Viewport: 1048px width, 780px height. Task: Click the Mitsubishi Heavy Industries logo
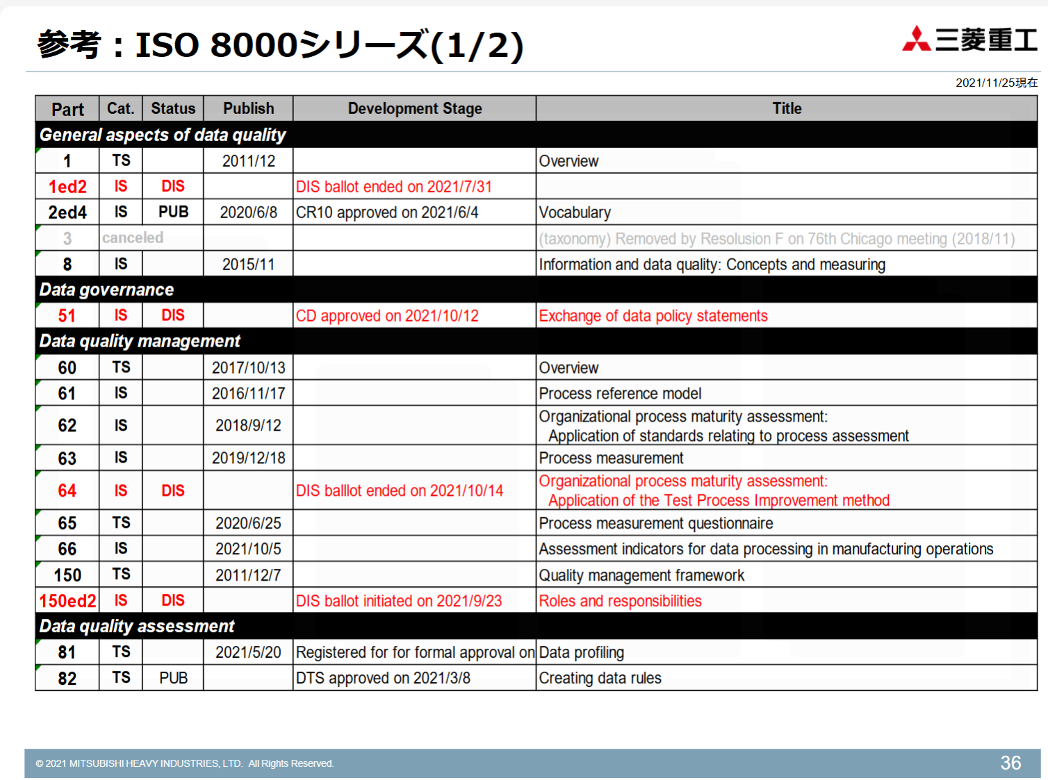point(969,39)
